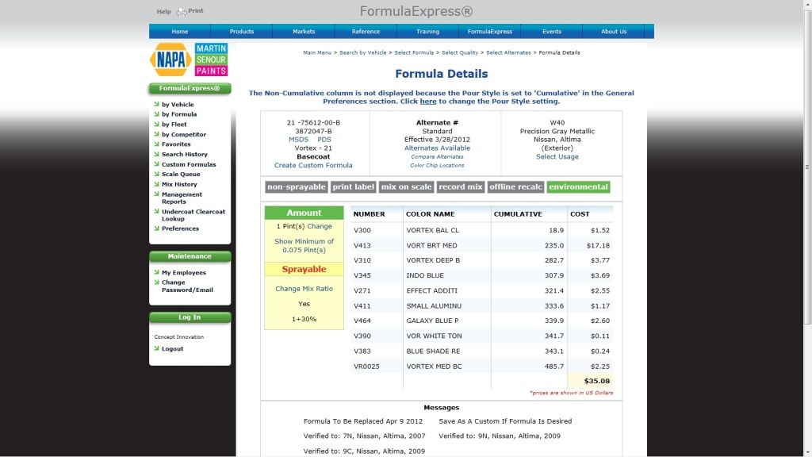Click Select Usage link
This screenshot has height=457, width=812.
[557, 156]
